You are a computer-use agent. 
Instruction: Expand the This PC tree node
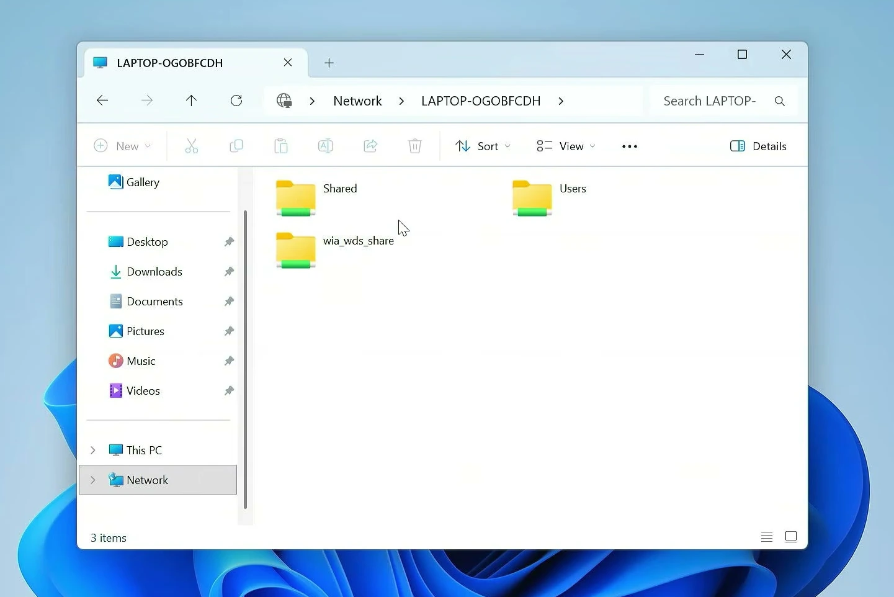[93, 450]
